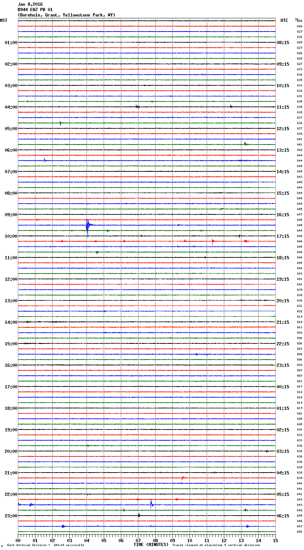Click the "Traces clipped at plus/minus 5 vertical divisions" note

pos(216,545)
